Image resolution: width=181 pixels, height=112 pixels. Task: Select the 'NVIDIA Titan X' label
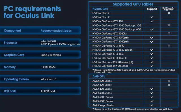click(x=101, y=17)
